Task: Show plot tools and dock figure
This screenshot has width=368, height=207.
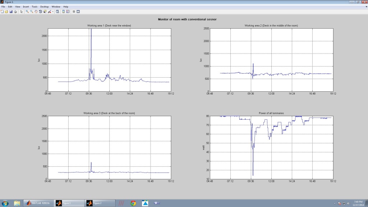Action: (78, 11)
